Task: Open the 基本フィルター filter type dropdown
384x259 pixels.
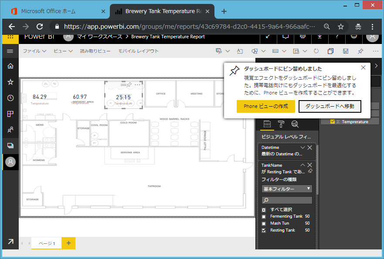Action: (287, 189)
